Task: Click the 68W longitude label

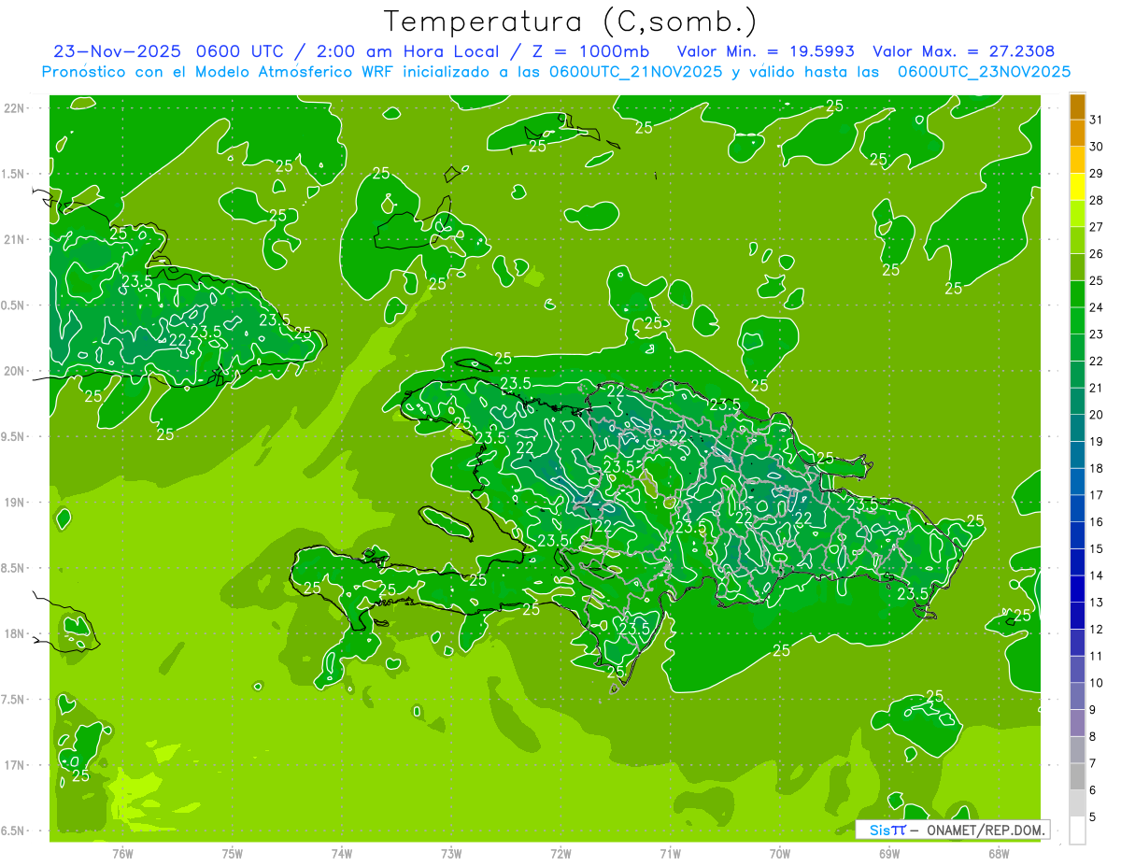Action: tap(998, 854)
